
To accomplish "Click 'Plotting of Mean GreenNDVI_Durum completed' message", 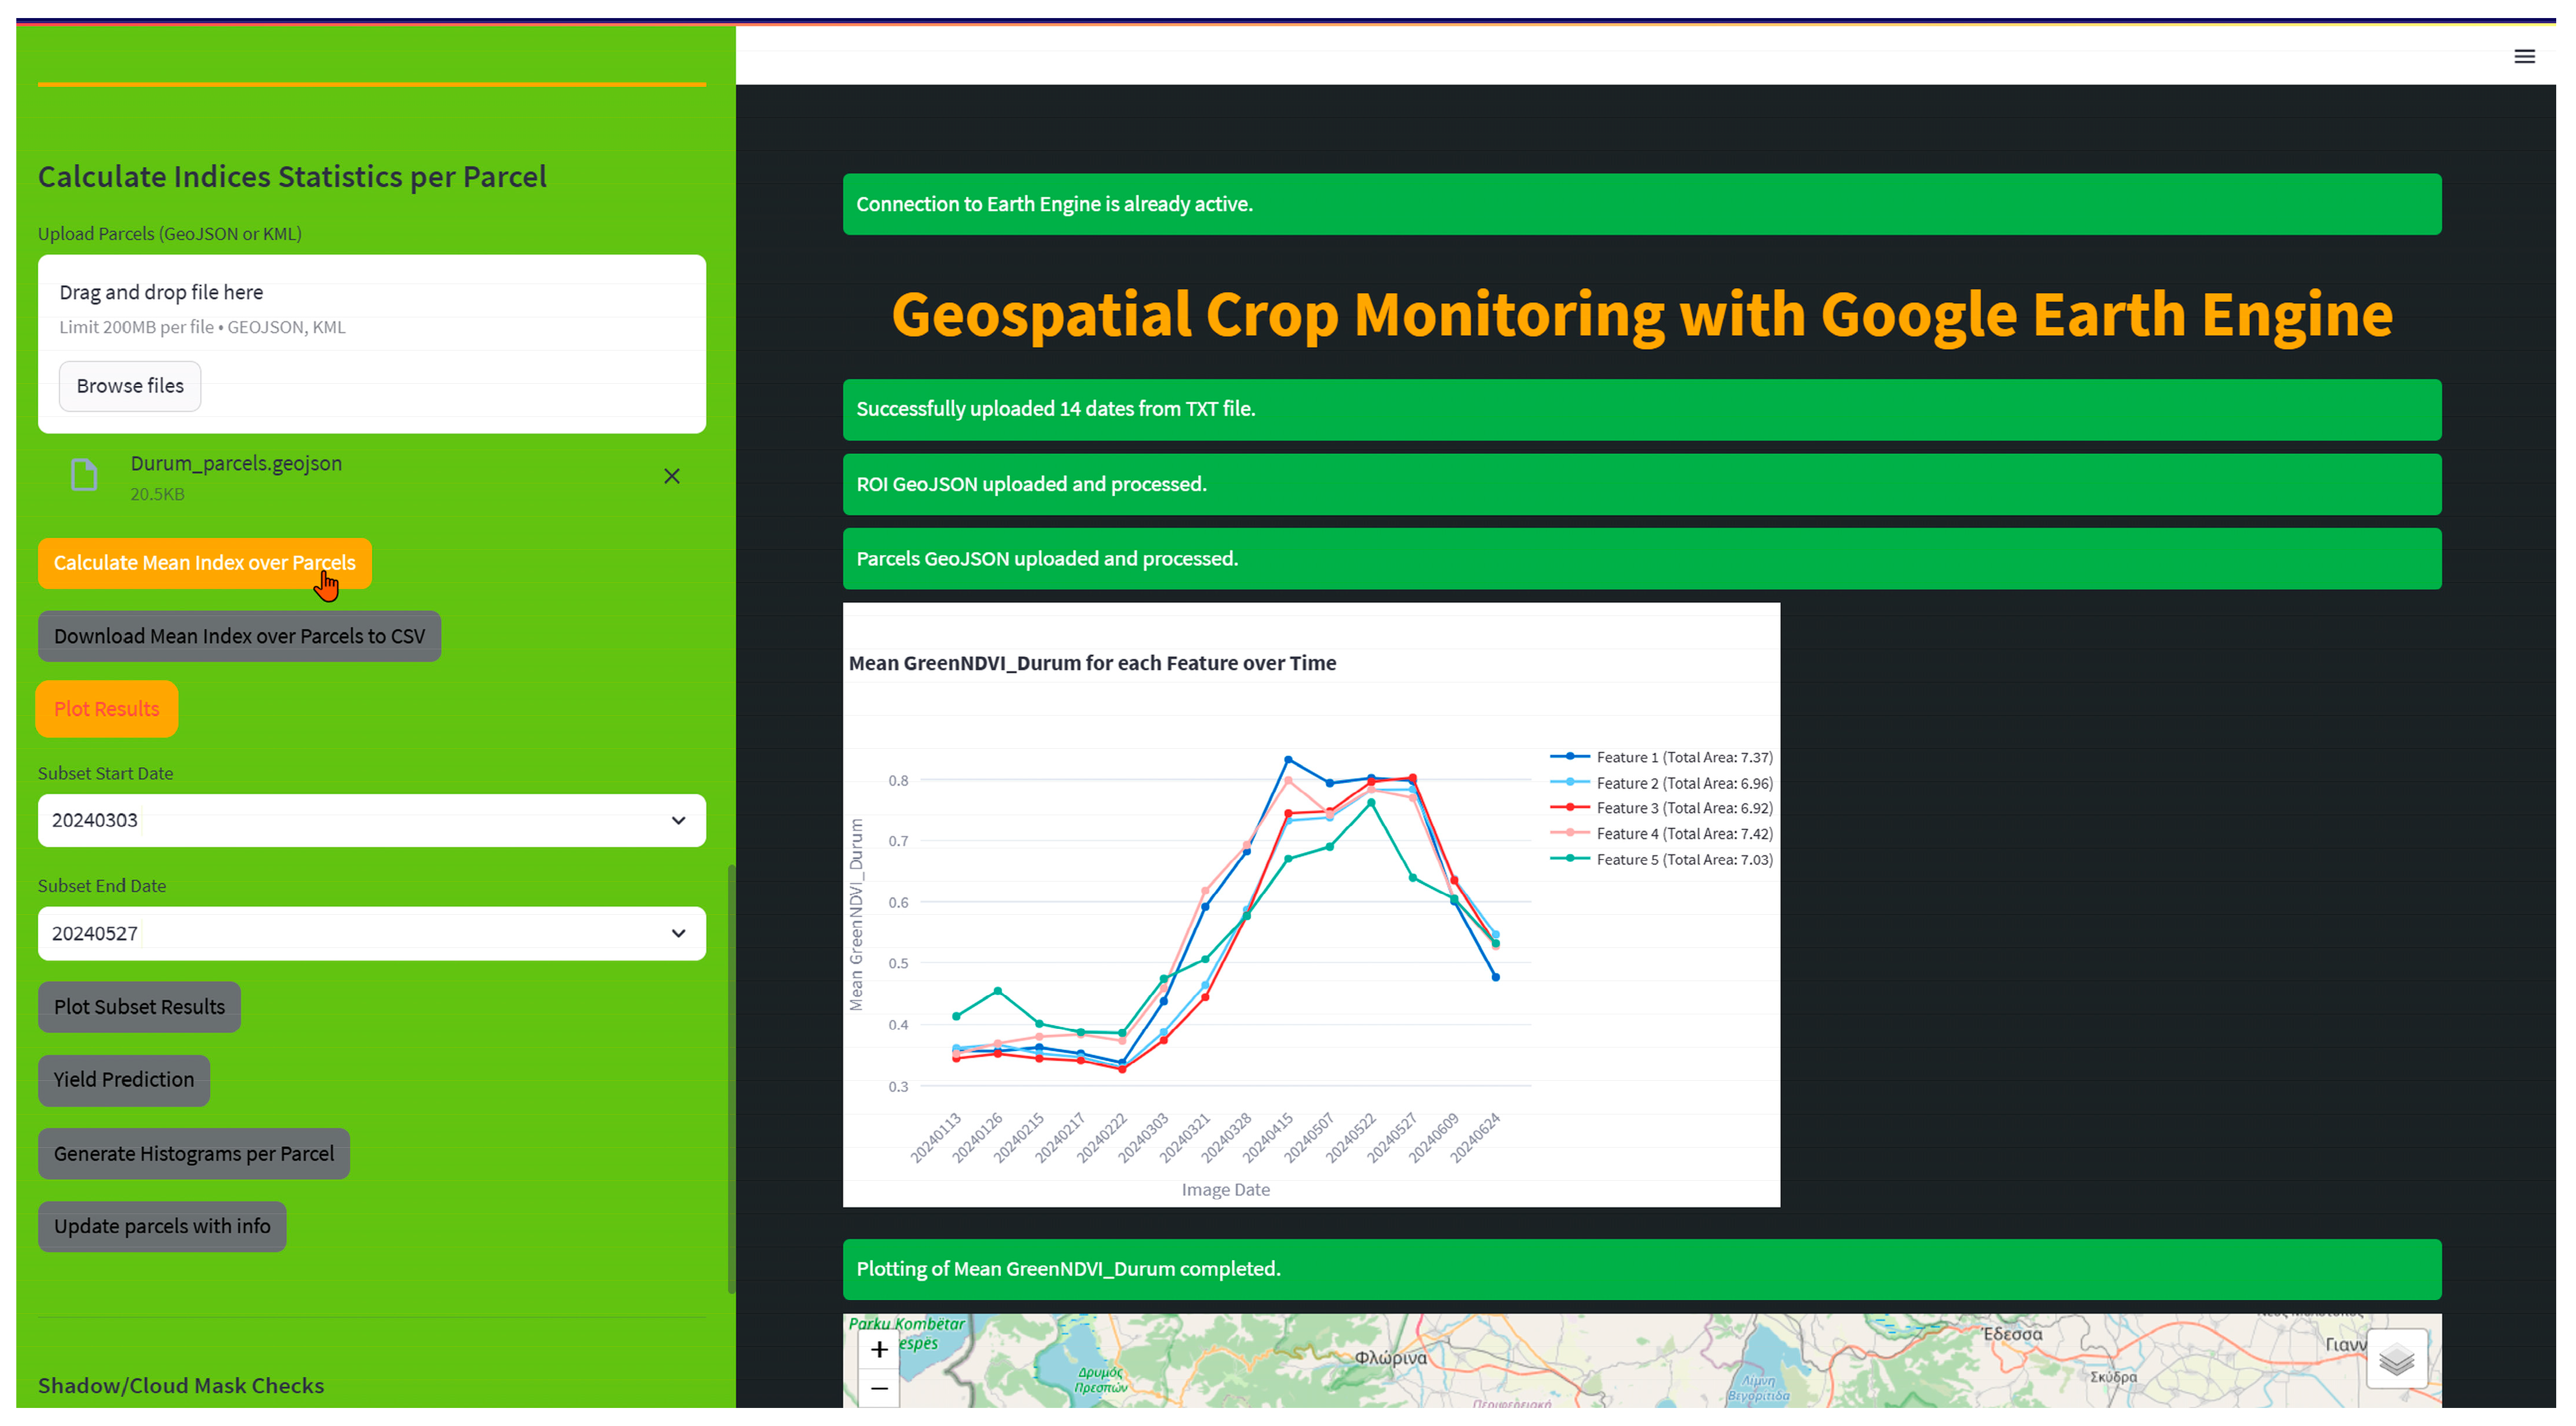I will point(1642,1269).
